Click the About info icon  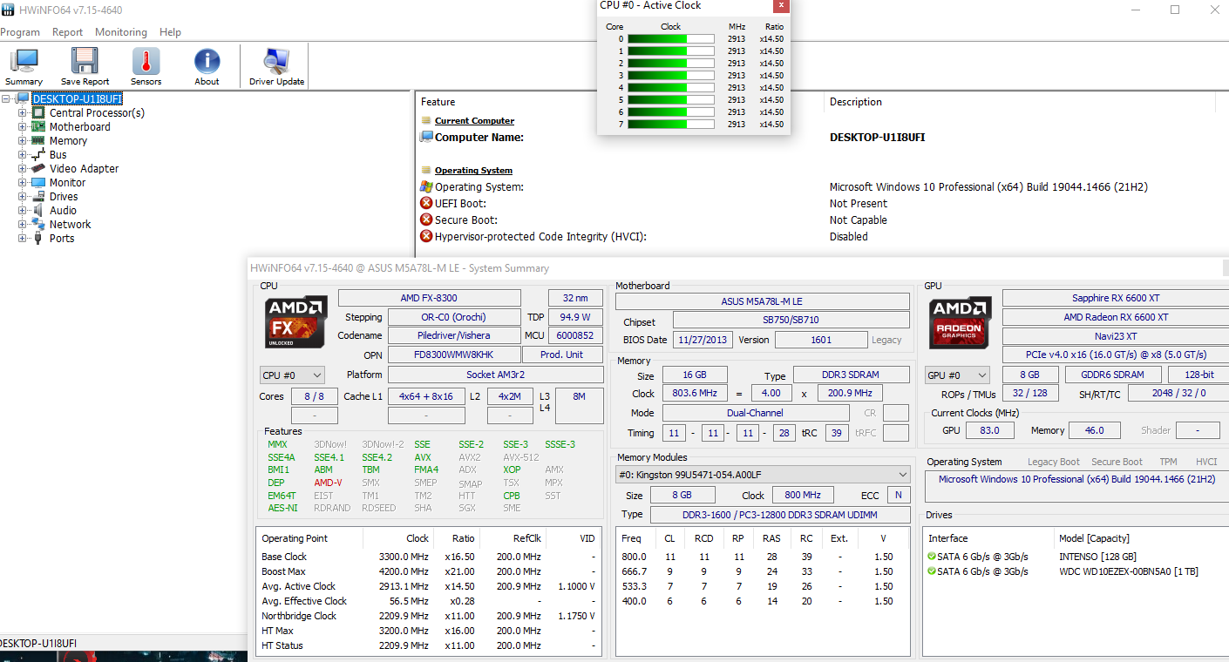[207, 61]
